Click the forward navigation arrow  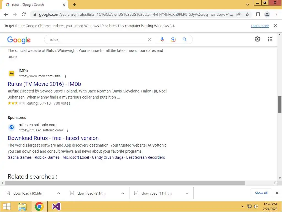pos(15,14)
